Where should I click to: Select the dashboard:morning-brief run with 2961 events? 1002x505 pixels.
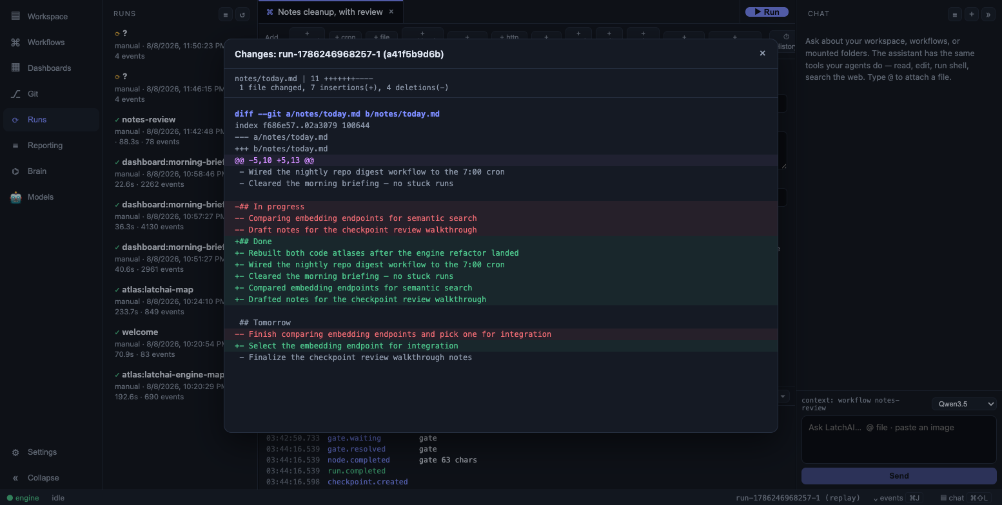coord(168,258)
